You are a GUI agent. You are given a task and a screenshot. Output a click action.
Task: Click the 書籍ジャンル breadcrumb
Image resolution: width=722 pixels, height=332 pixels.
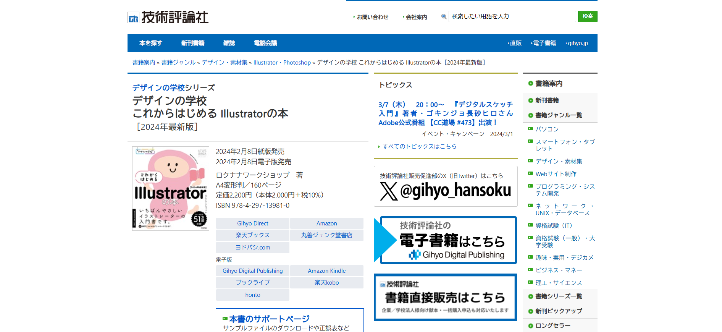(x=178, y=63)
